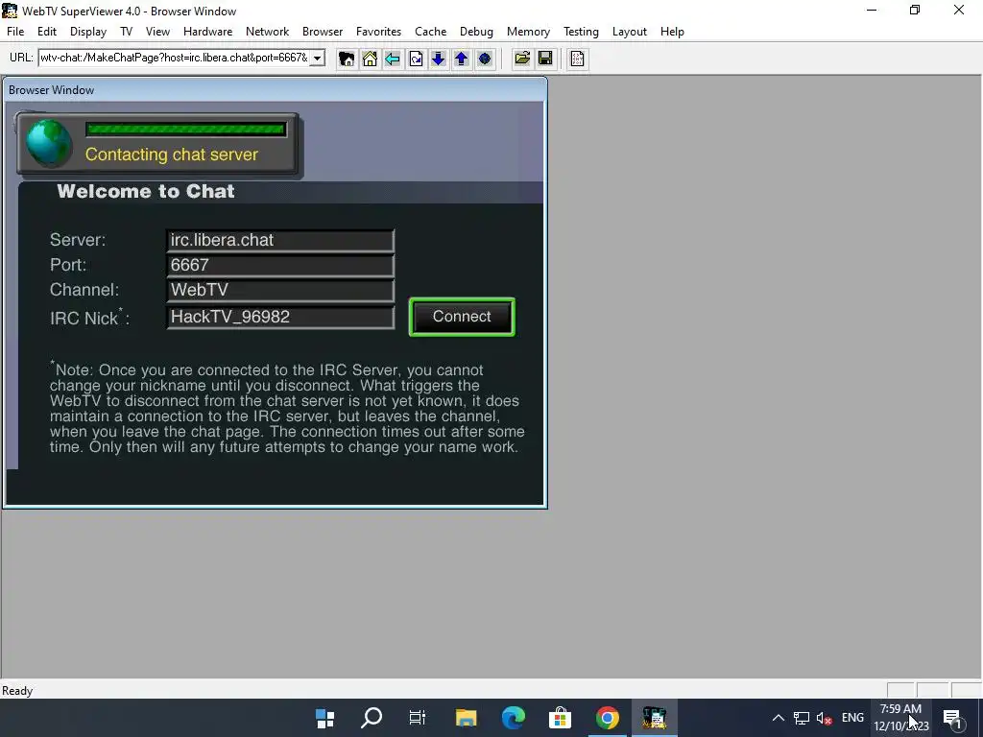Viewport: 983px width, 737px height.
Task: Click the 'Contacting chat server' status text
Action: [172, 155]
